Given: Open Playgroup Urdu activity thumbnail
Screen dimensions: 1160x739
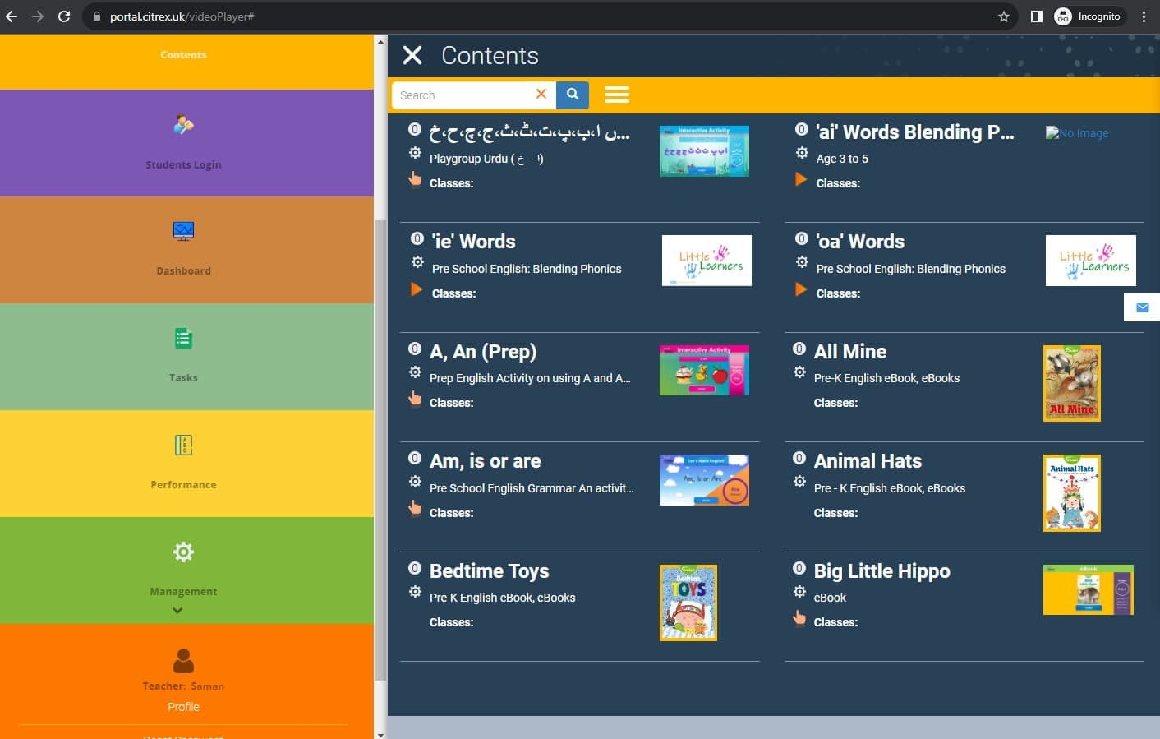Looking at the screenshot, I should [704, 150].
